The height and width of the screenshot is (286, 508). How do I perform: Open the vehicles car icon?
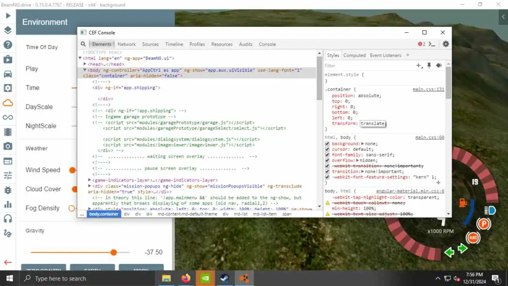8,74
